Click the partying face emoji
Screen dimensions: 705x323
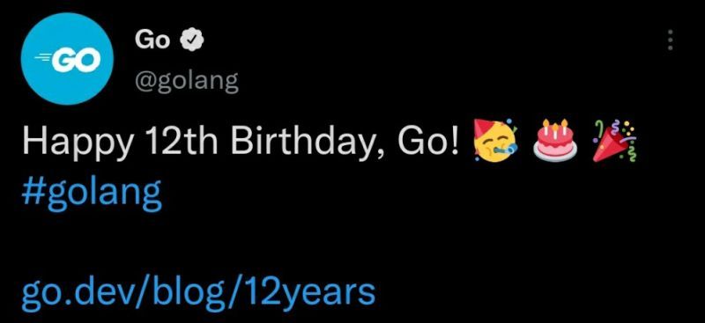click(493, 141)
